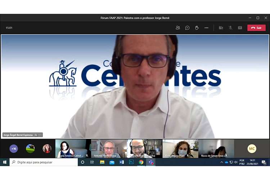Click the 15:01 meeting timer
270x180 pixels.
point(9,28)
